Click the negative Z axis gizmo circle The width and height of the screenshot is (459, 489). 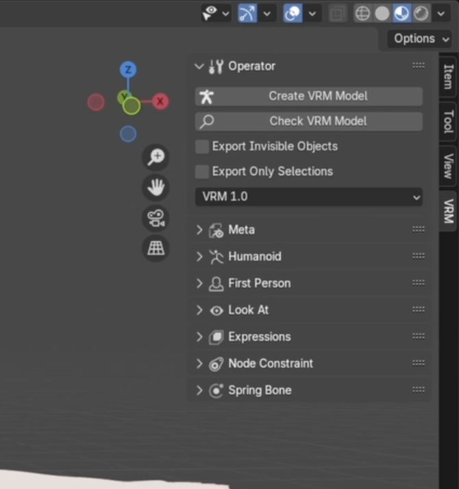(x=128, y=134)
